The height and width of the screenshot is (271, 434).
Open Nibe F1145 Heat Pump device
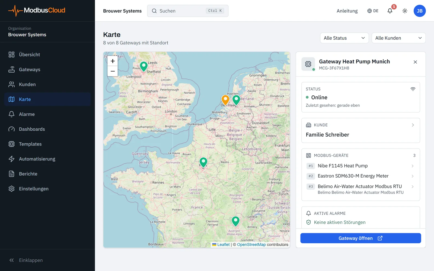point(360,166)
